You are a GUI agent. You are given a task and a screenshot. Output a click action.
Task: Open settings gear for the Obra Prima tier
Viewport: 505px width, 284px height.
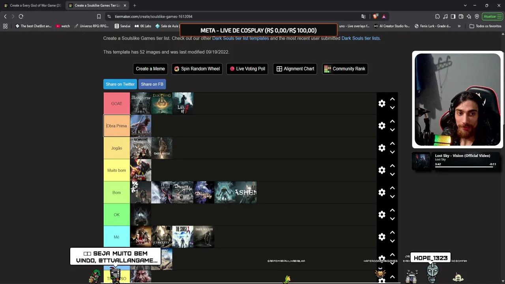click(x=382, y=125)
